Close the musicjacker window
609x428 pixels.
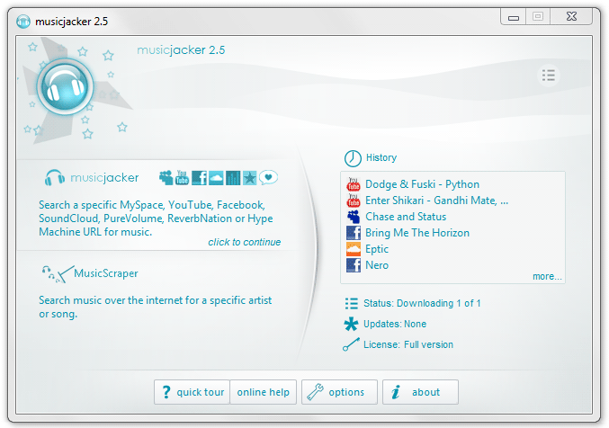coord(571,17)
